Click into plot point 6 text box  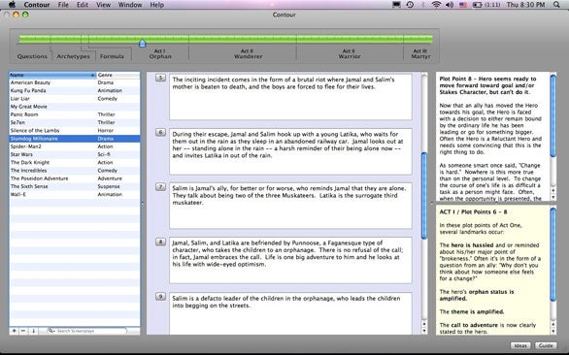(x=290, y=151)
